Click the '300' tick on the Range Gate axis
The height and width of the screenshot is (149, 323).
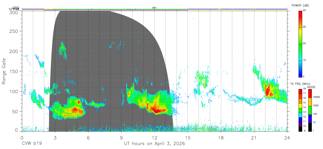tap(14, 12)
